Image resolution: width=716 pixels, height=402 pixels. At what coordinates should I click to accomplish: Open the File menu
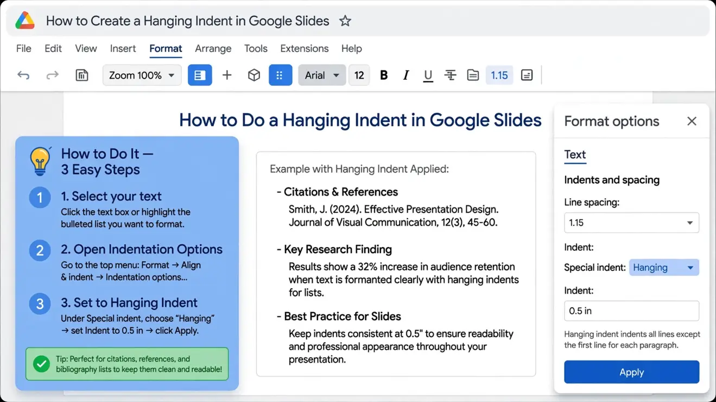24,48
